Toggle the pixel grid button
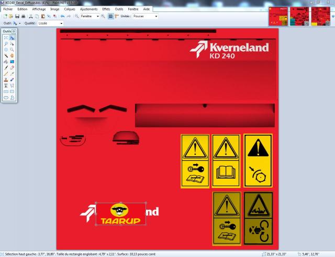 pyautogui.click(x=110, y=16)
